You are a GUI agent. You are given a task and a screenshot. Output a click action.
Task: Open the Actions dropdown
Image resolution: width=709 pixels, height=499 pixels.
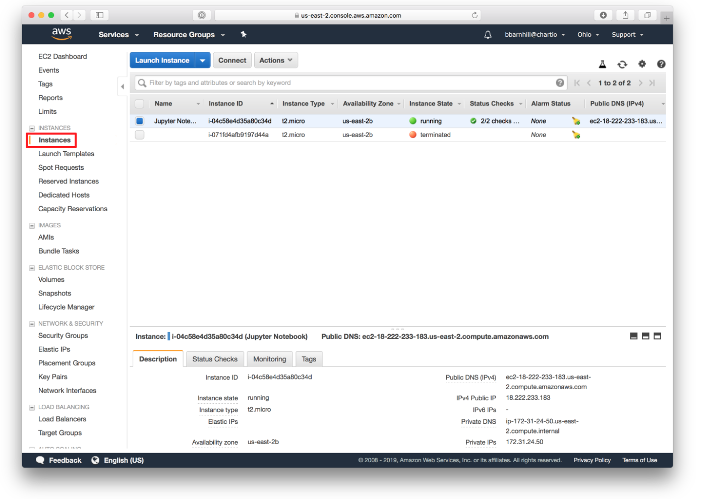[x=276, y=60]
